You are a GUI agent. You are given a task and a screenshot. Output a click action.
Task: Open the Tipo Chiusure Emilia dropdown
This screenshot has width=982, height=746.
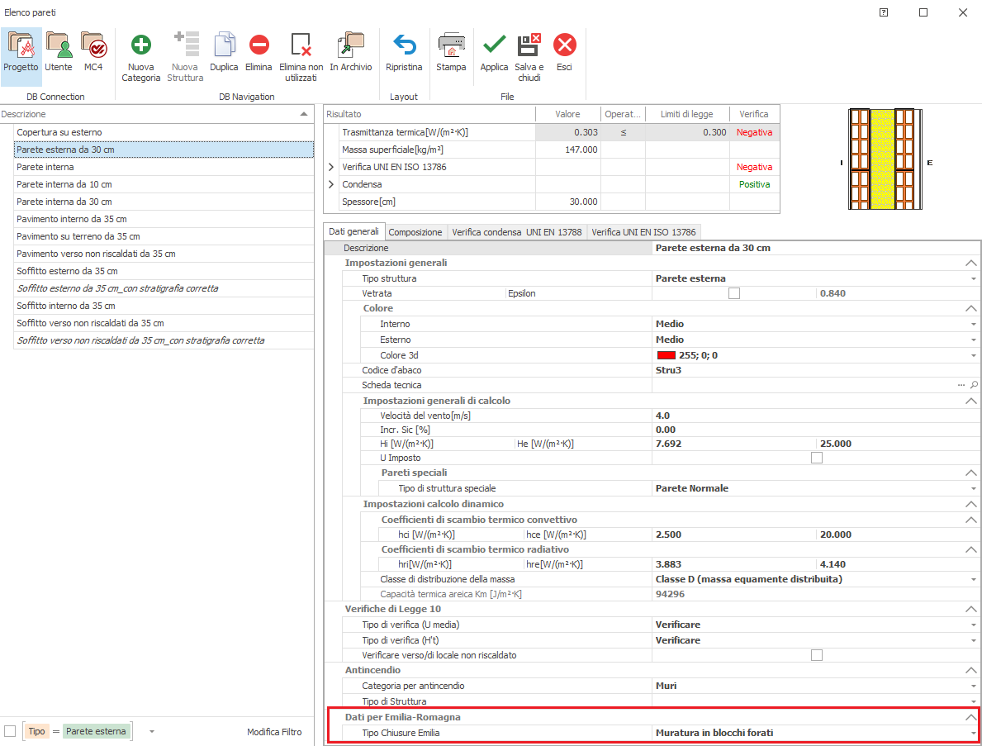(974, 733)
